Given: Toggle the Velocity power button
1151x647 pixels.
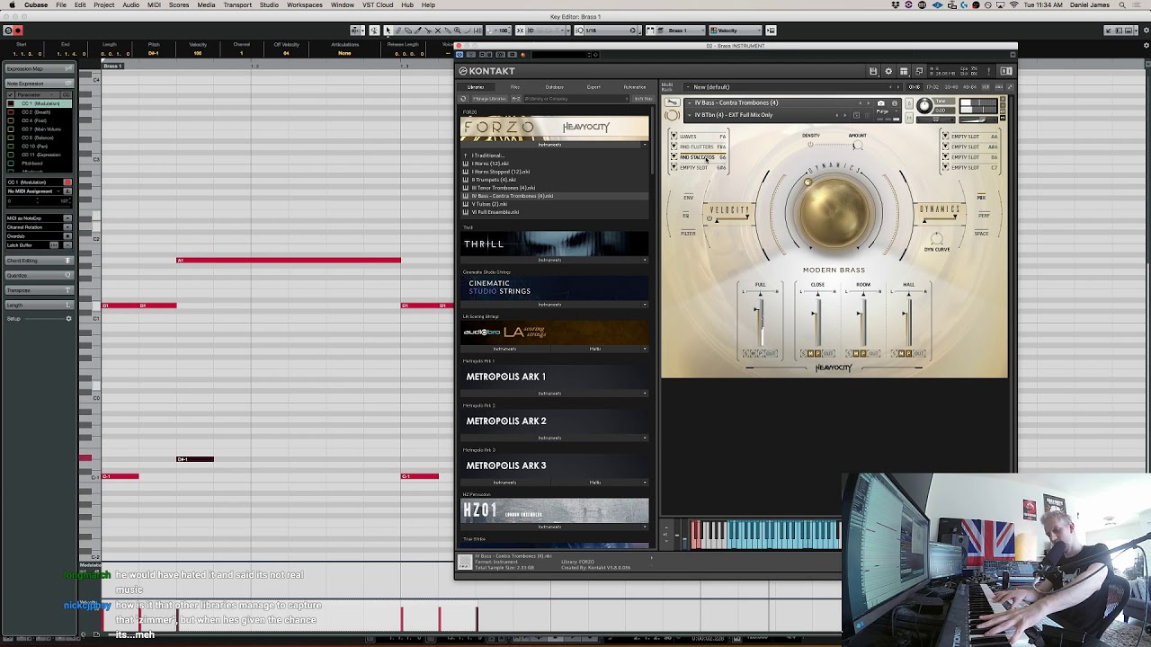Looking at the screenshot, I should pyautogui.click(x=709, y=218).
